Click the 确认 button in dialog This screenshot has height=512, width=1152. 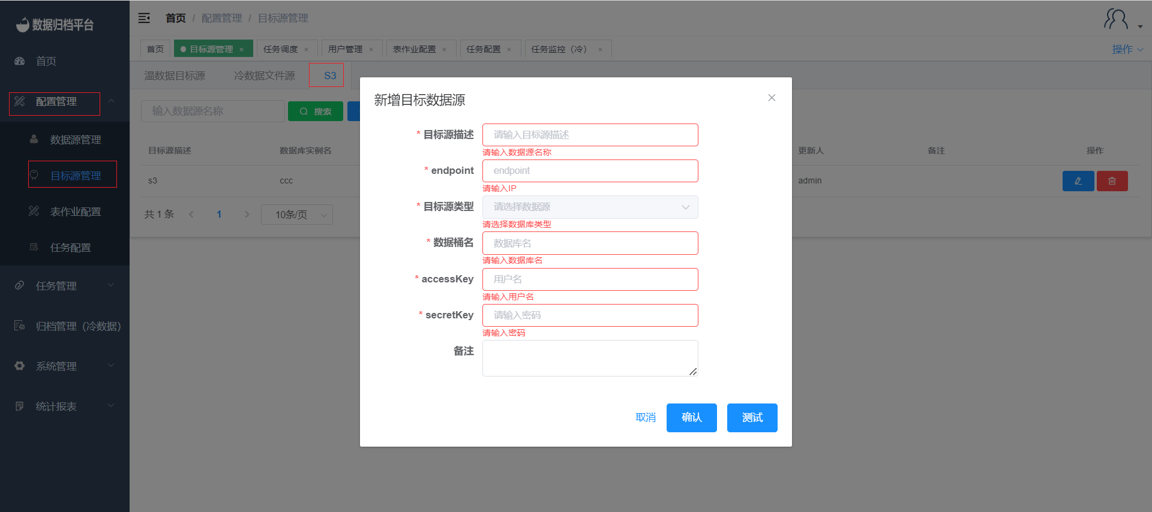coord(692,418)
